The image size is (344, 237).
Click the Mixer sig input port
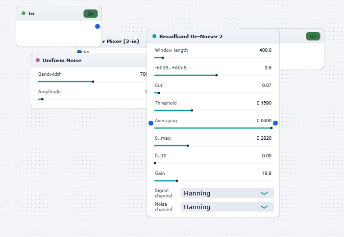[x=79, y=52]
